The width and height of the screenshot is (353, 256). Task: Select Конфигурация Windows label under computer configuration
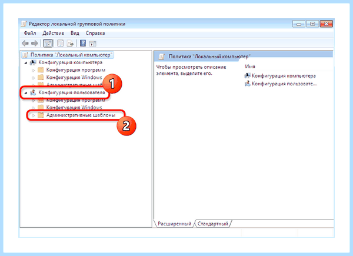[74, 78]
